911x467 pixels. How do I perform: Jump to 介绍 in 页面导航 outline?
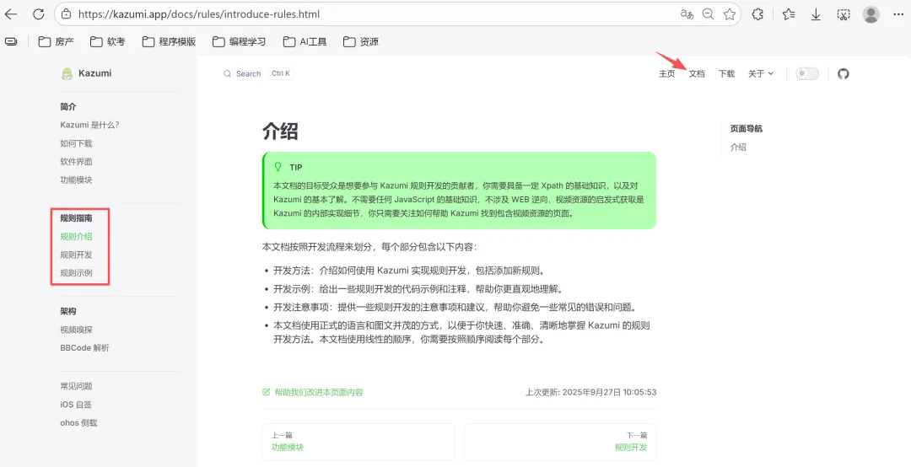[x=738, y=147]
